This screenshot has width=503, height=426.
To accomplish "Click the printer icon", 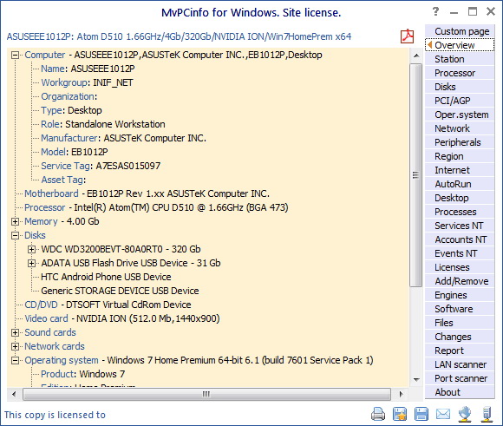I will 378,414.
